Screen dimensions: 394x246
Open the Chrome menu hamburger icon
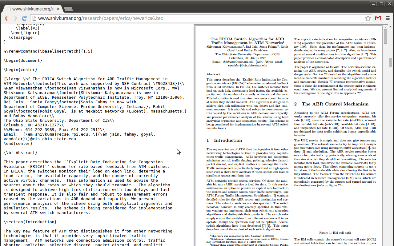click(388, 18)
